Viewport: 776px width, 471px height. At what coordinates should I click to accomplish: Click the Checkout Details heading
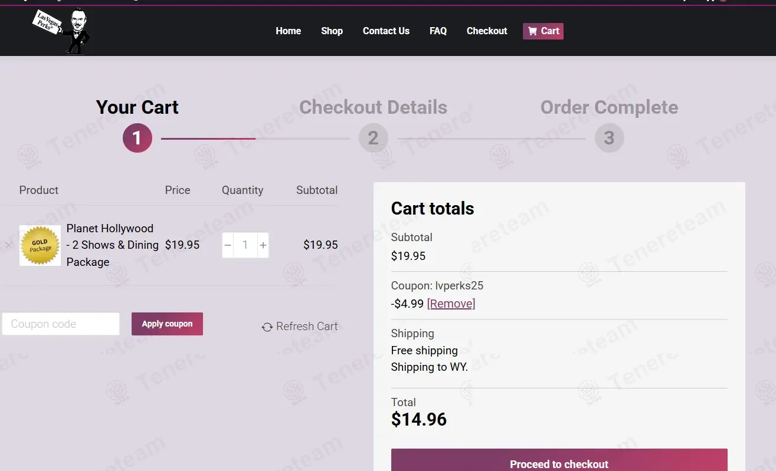tap(373, 107)
